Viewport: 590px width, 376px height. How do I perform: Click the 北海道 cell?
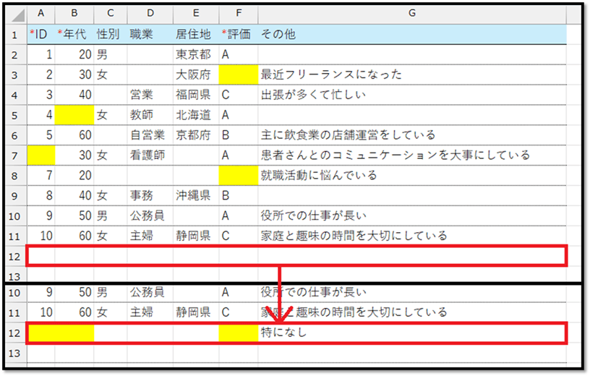click(x=195, y=115)
